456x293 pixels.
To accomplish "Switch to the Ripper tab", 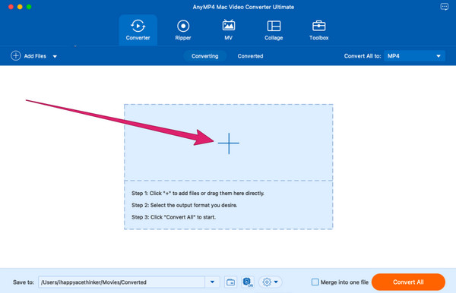I will [183, 30].
